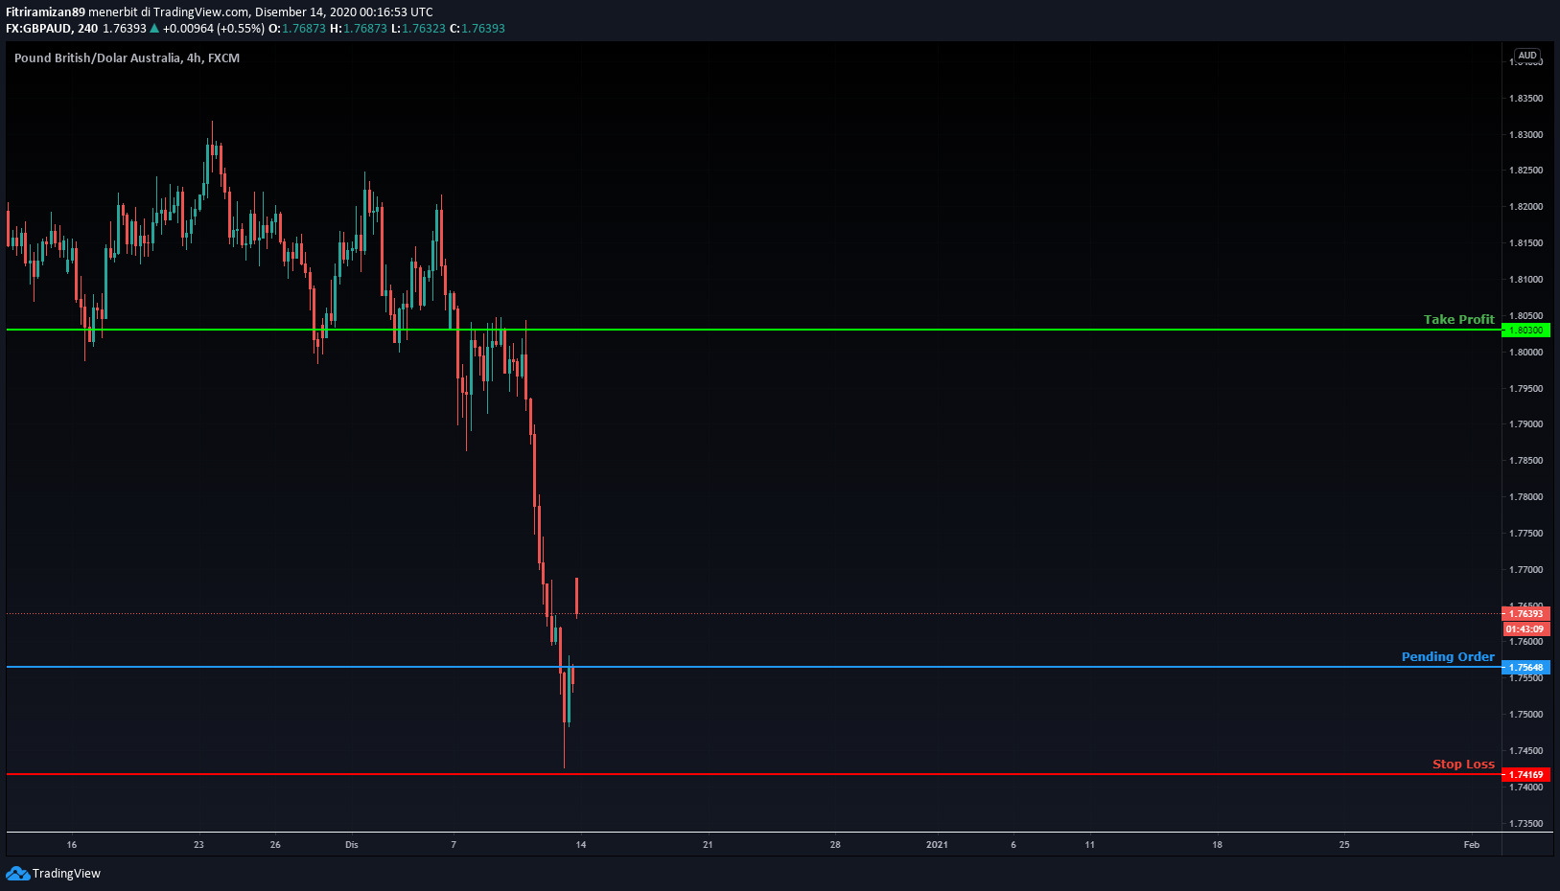Viewport: 1560px width, 891px height.
Task: Click the green up-triangle price change indicator
Action: (x=154, y=29)
